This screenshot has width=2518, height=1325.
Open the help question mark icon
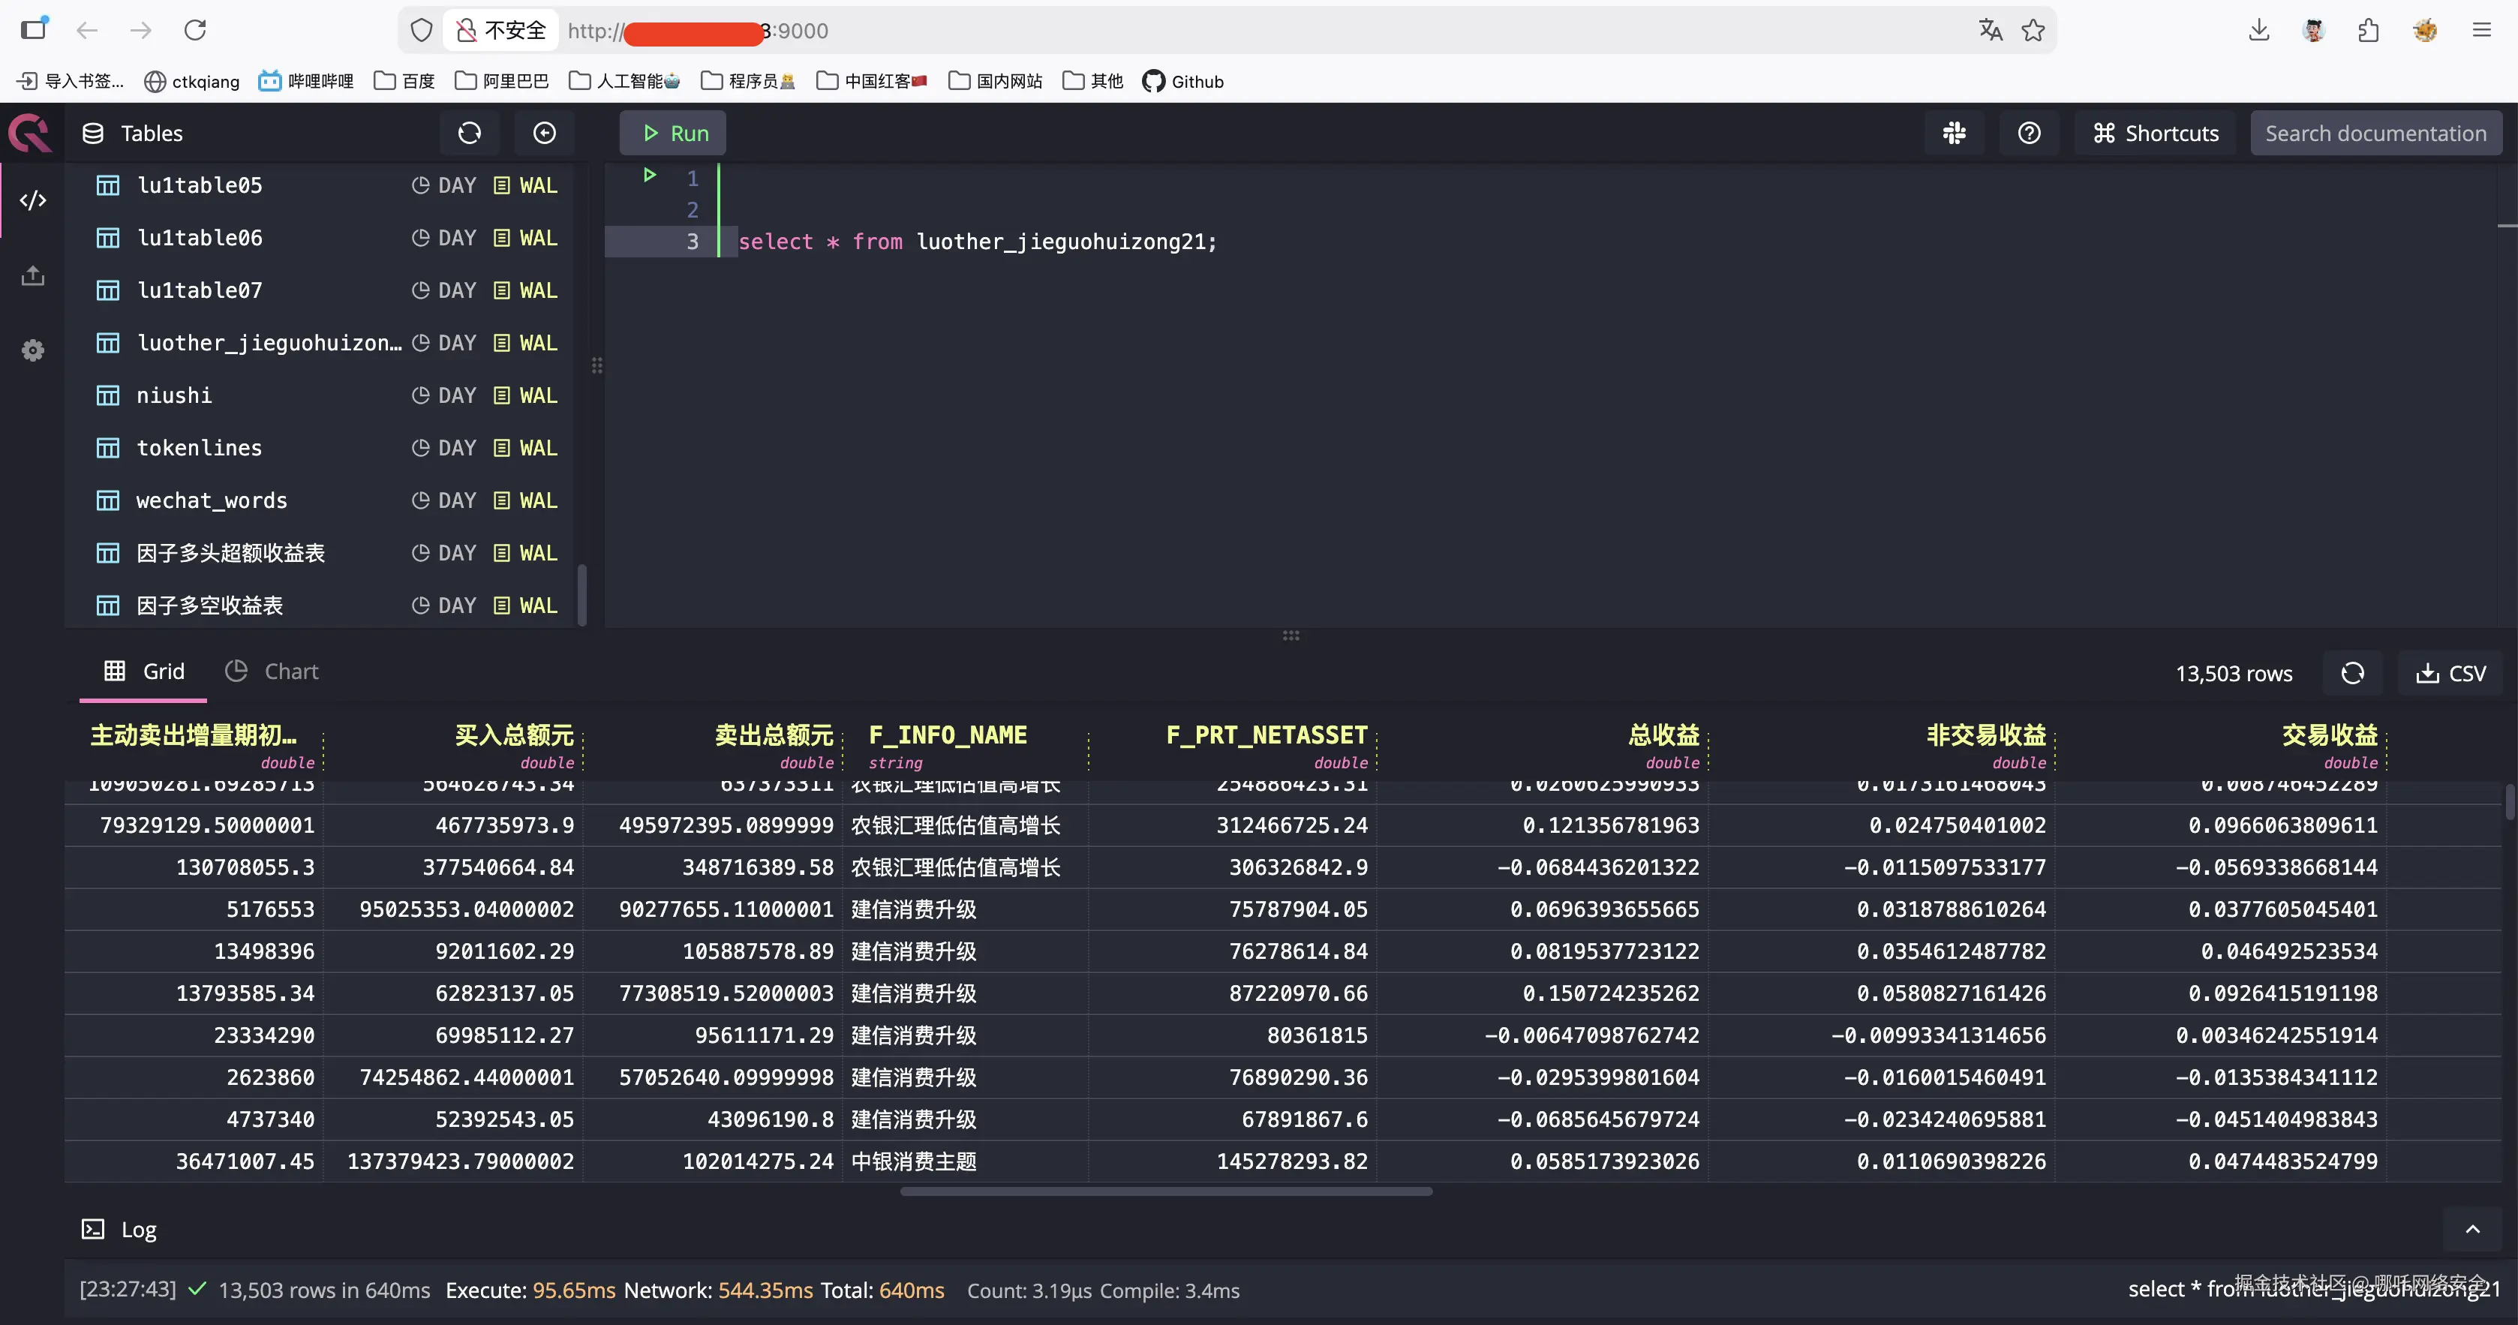2030,133
